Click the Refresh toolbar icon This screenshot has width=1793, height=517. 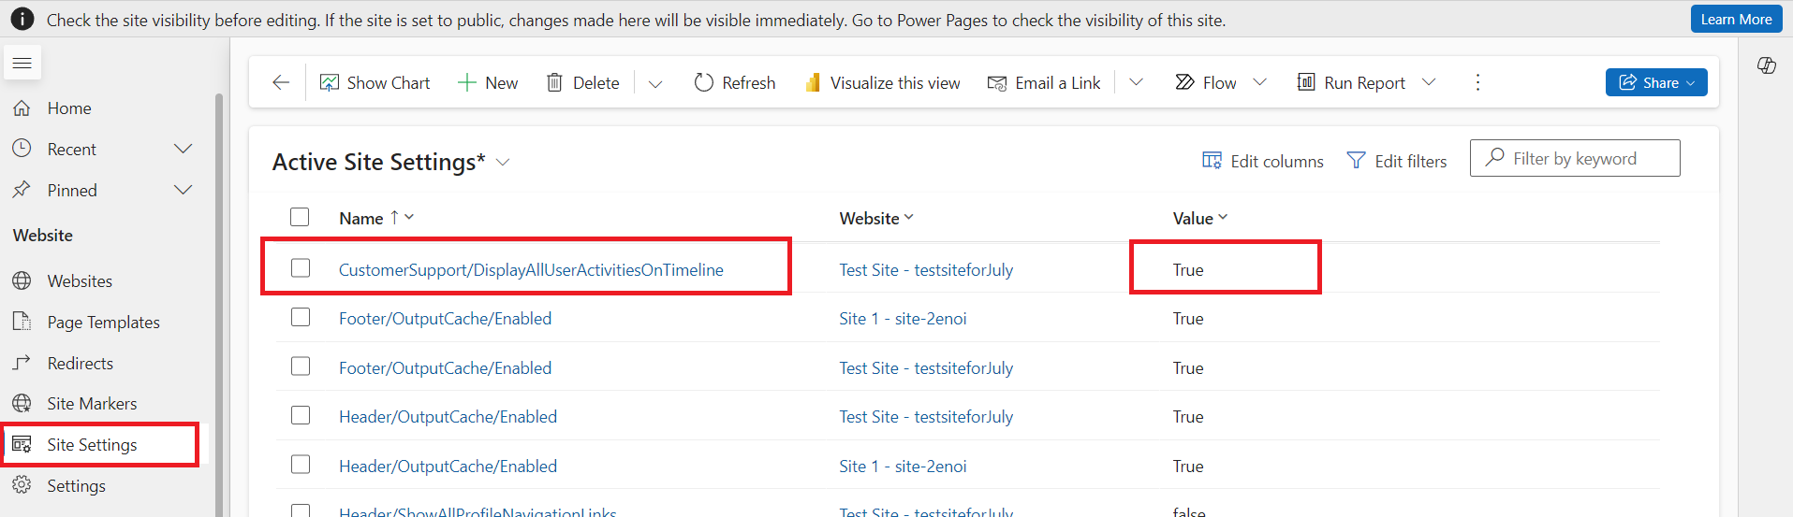point(703,82)
